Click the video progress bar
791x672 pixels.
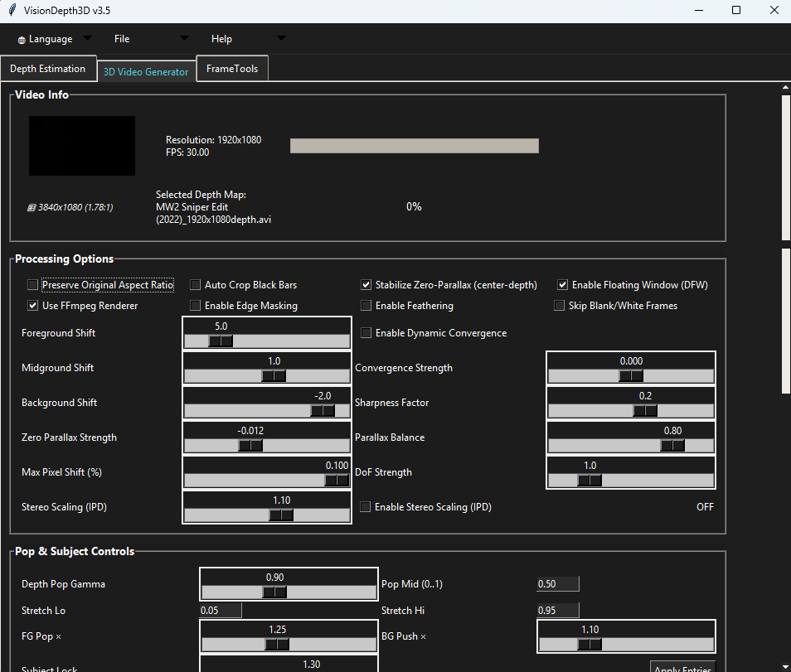pyautogui.click(x=415, y=146)
